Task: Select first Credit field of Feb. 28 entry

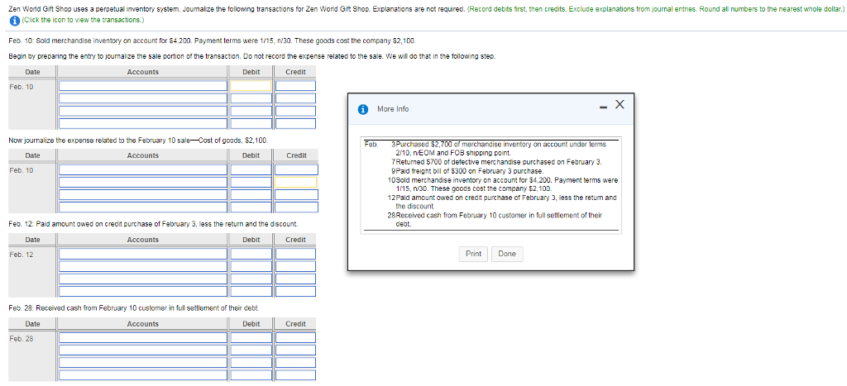Action: click(295, 338)
